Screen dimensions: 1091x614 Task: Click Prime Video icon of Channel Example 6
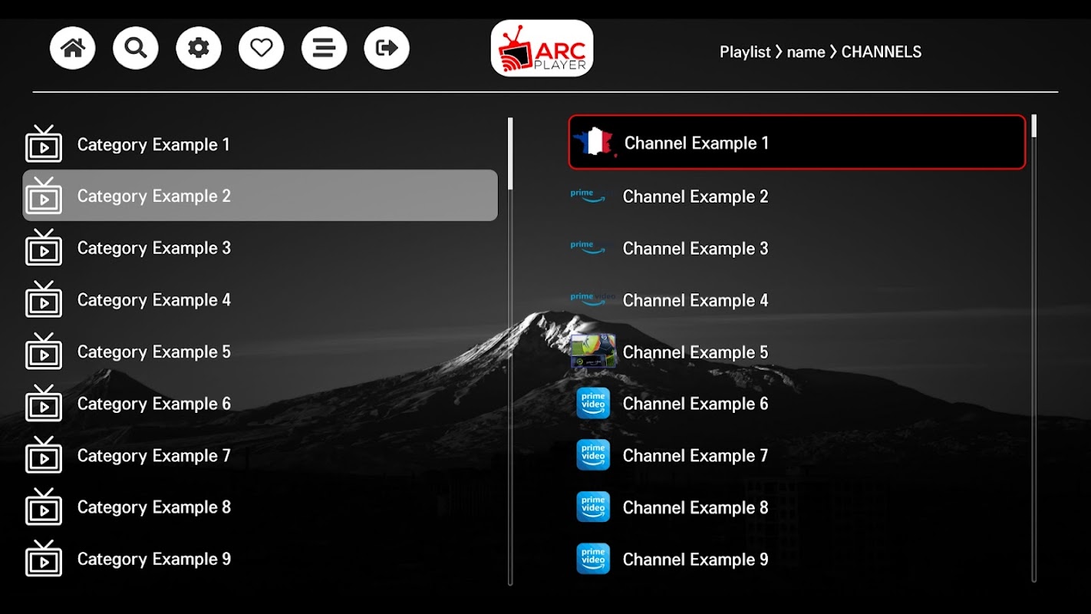point(593,403)
